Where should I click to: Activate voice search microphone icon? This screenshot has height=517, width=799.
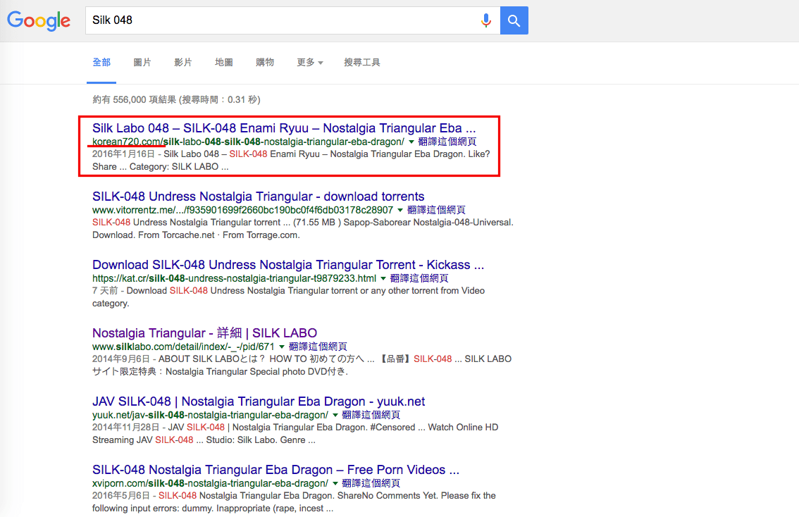coord(486,20)
